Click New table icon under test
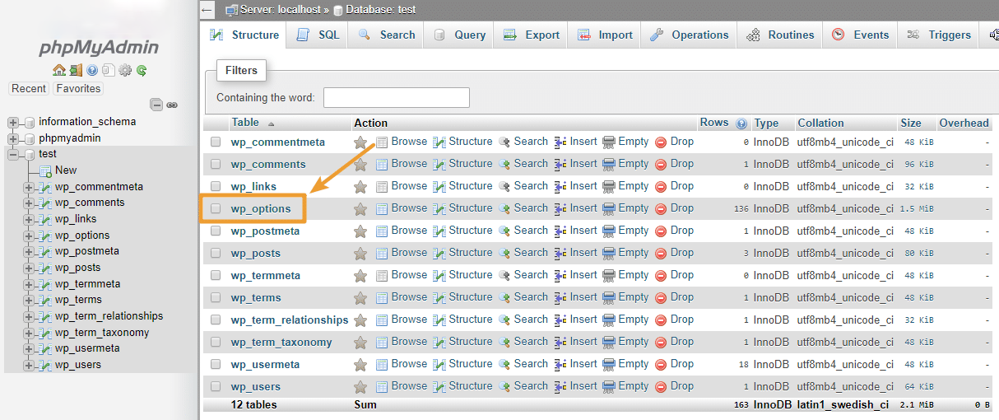 coord(45,170)
